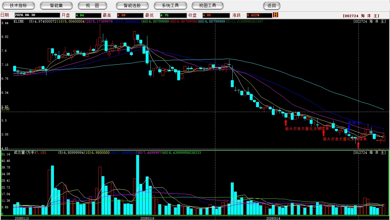390x220 pixels.
Task: Select the MA(5) value 4.874000072
Action: tap(46, 21)
